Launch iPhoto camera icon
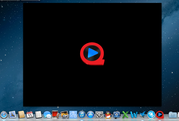This screenshot has width=179, height=121. pos(64,115)
